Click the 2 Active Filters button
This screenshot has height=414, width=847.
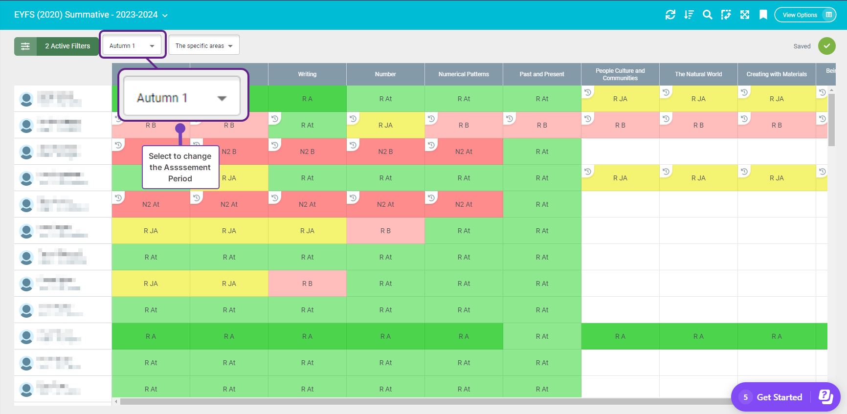pos(67,46)
